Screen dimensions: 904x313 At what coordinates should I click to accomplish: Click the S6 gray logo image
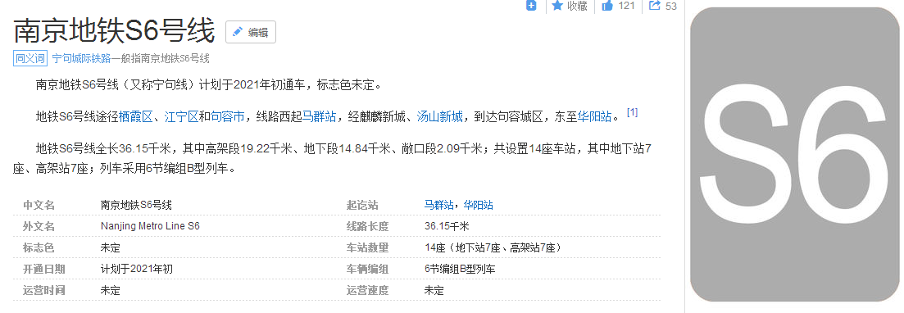794,155
